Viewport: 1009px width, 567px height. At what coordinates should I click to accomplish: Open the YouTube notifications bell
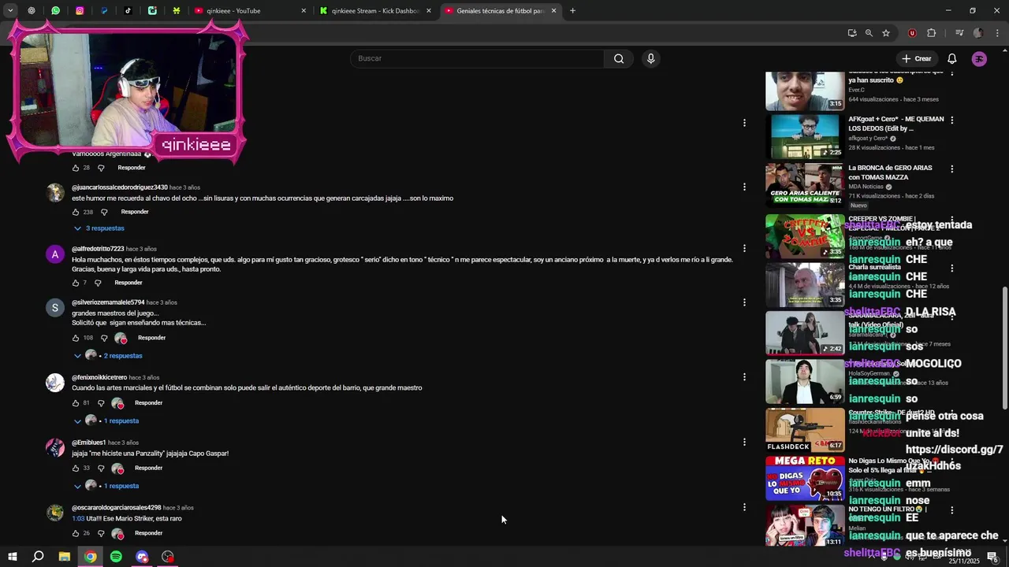[x=952, y=59]
